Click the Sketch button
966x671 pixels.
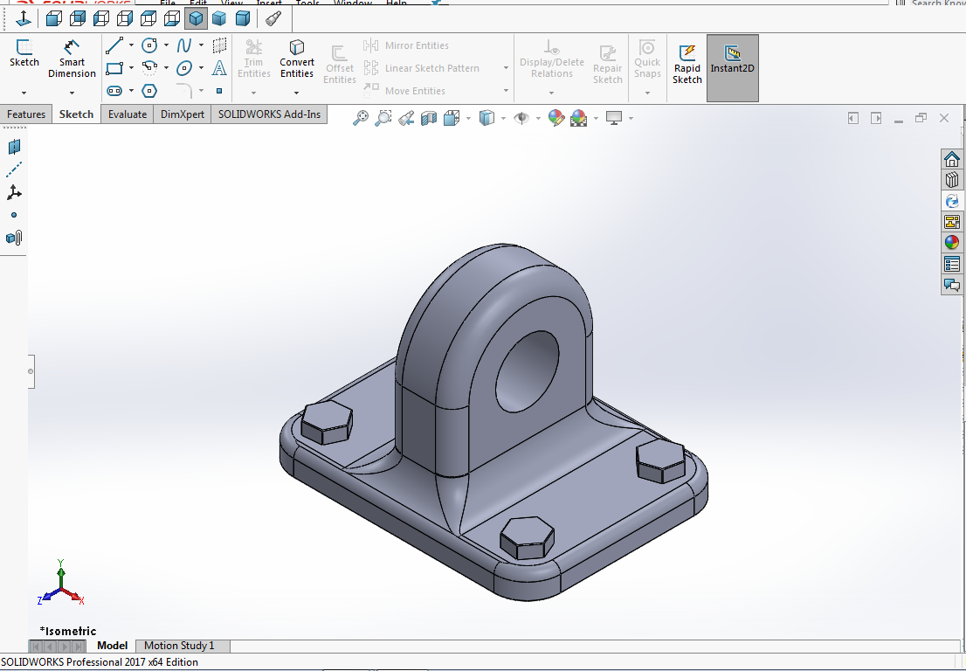click(24, 54)
